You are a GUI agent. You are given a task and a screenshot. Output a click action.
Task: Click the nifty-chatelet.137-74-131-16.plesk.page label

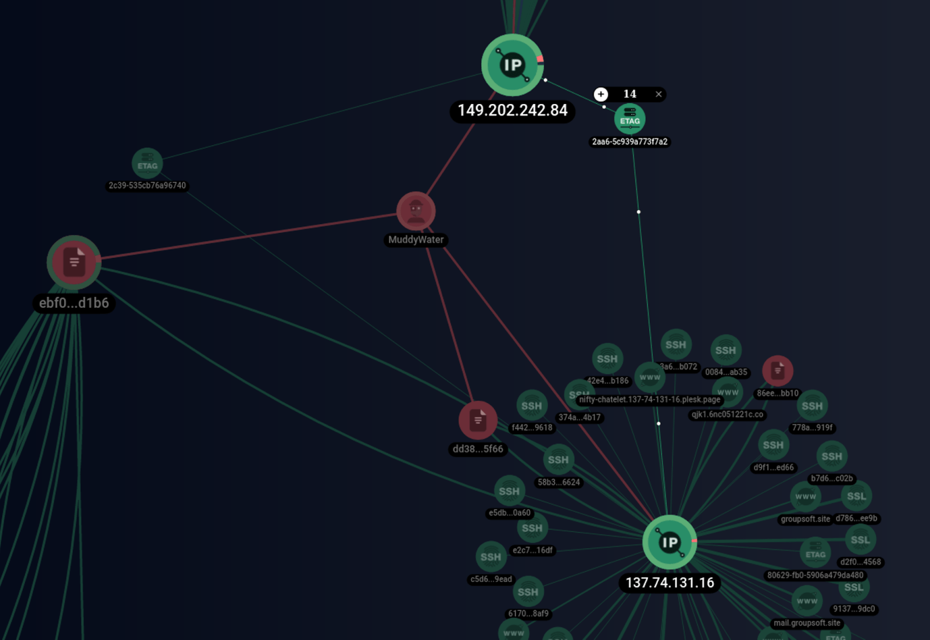(650, 400)
